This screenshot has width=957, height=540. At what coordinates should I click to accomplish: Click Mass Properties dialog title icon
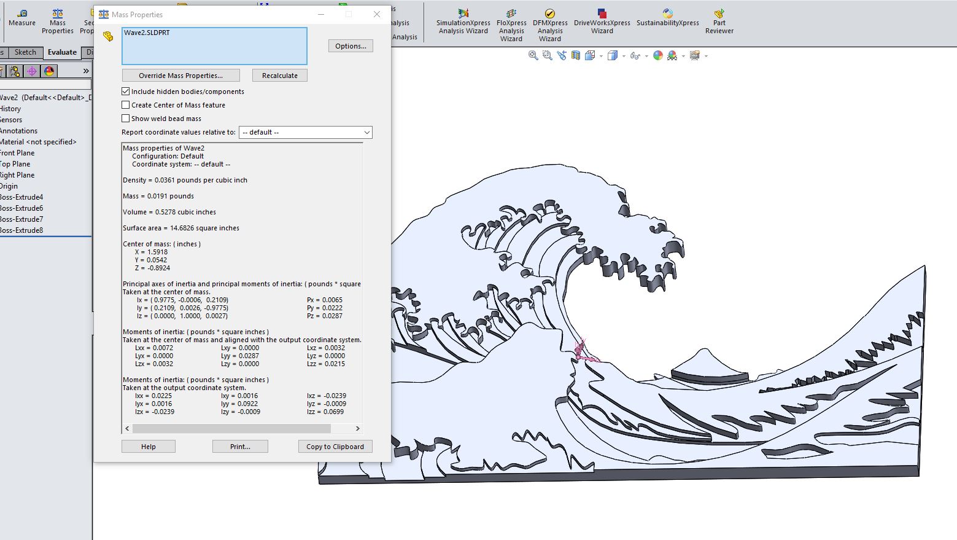pos(103,14)
